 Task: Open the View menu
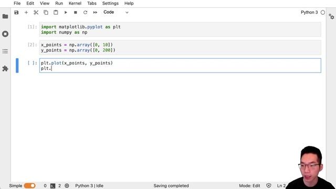pos(45,4)
